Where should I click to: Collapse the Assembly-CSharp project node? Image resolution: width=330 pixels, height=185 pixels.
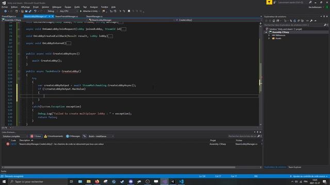click(266, 32)
